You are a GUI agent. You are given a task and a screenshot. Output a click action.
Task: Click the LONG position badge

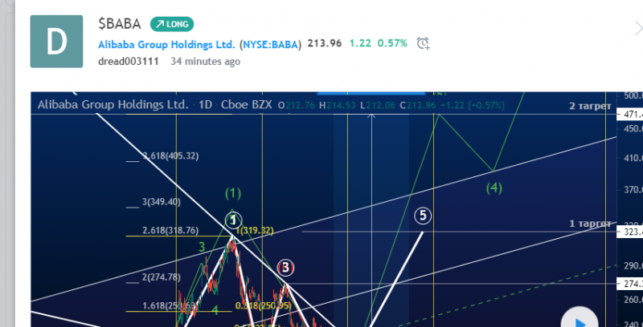172,25
